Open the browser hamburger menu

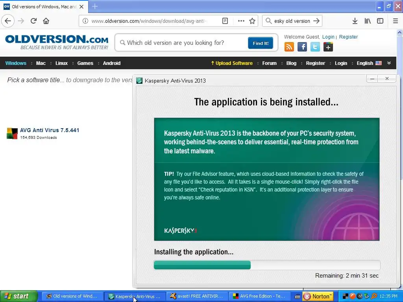pyautogui.click(x=396, y=21)
